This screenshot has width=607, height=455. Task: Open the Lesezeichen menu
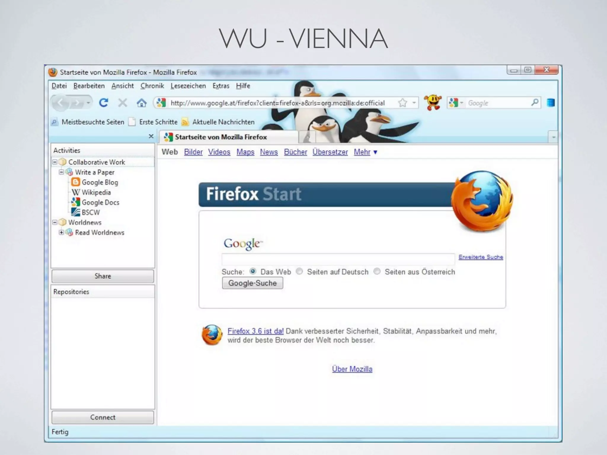188,86
